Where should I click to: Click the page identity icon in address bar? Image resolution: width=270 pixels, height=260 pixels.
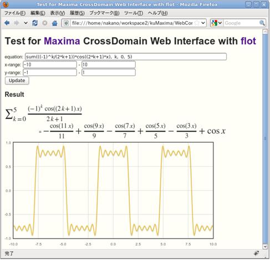[66, 23]
